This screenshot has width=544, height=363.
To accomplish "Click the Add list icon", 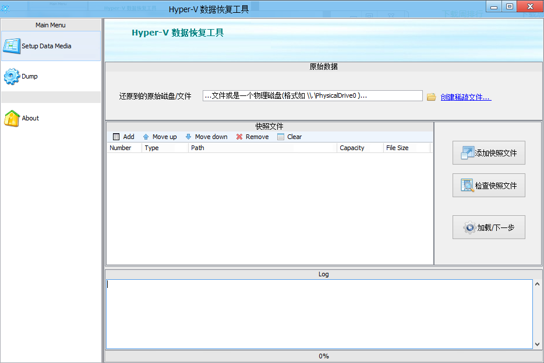I will pos(116,137).
